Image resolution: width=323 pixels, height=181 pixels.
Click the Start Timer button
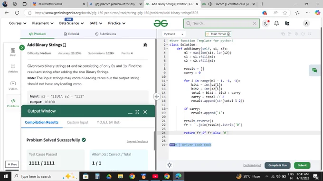[218, 34]
